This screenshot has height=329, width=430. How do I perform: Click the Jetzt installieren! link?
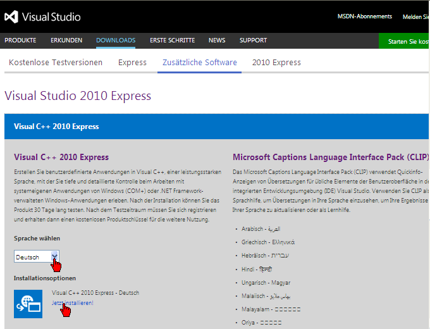click(72, 303)
